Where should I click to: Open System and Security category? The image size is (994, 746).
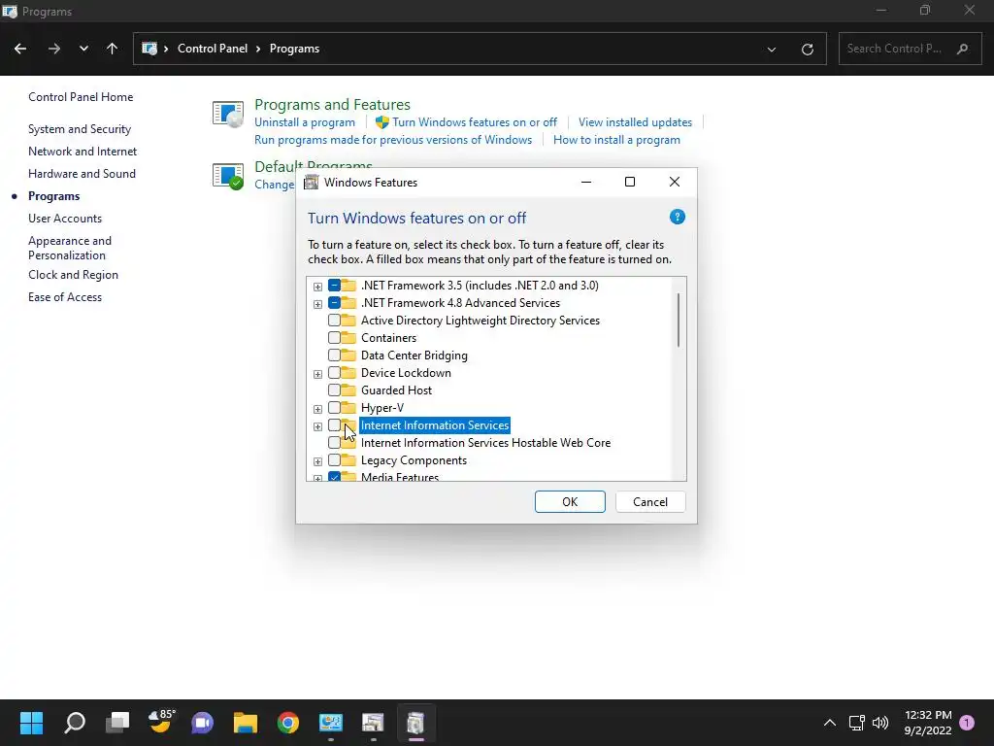pos(80,129)
